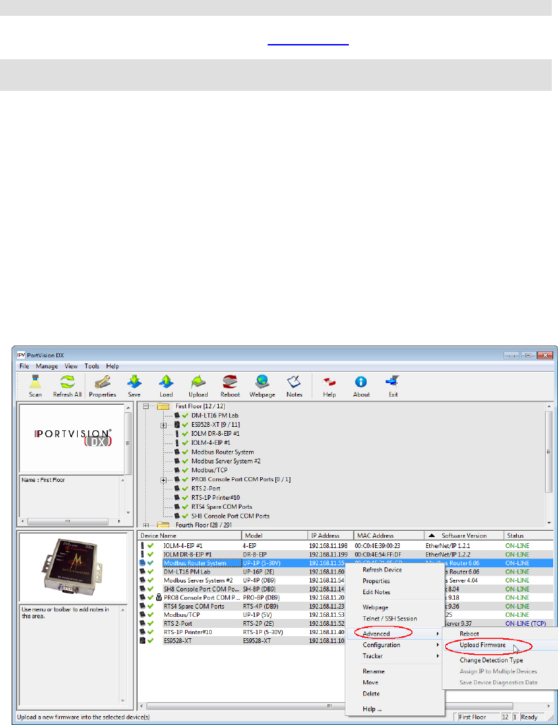Select RTS-1P Printer#10 in the tree
Viewport: 558px width, 725px height.
pyautogui.click(x=215, y=498)
